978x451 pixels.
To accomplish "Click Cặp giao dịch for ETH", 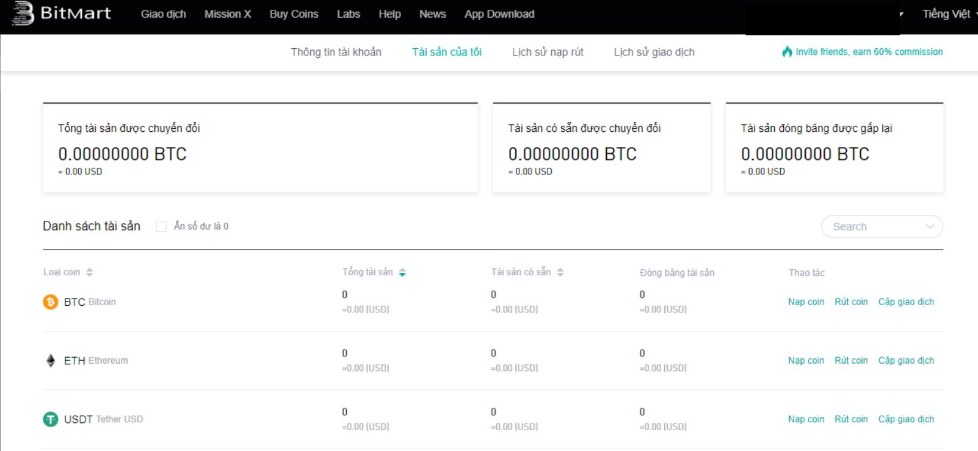I will tap(906, 360).
